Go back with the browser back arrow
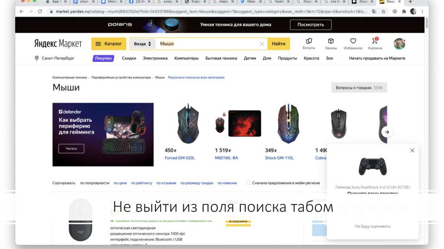This screenshot has width=444, height=249. tap(22, 11)
